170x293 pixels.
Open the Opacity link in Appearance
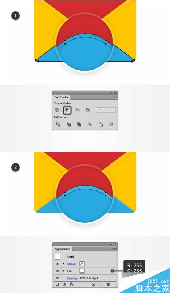click(73, 278)
